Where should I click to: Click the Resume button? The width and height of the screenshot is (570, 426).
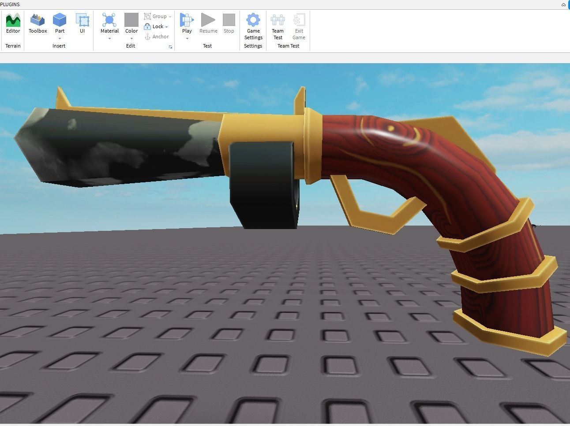point(208,23)
